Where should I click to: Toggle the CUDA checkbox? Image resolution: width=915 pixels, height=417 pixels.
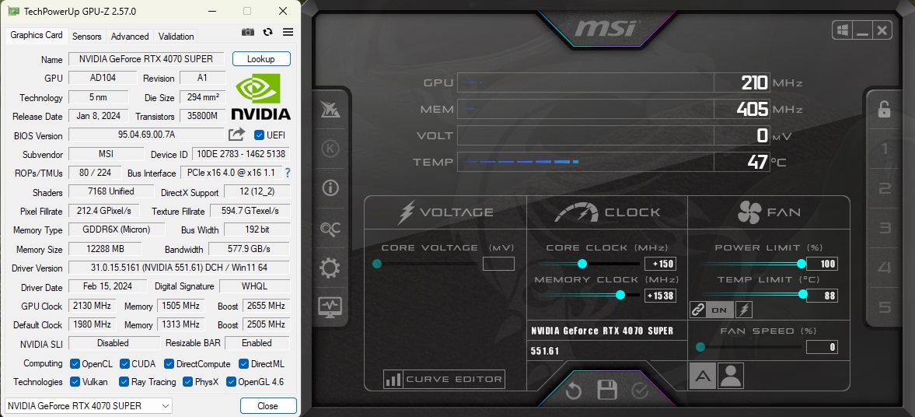[x=124, y=364]
